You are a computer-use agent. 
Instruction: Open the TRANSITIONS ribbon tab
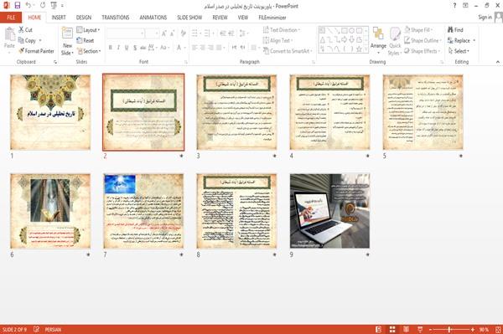[x=116, y=18]
